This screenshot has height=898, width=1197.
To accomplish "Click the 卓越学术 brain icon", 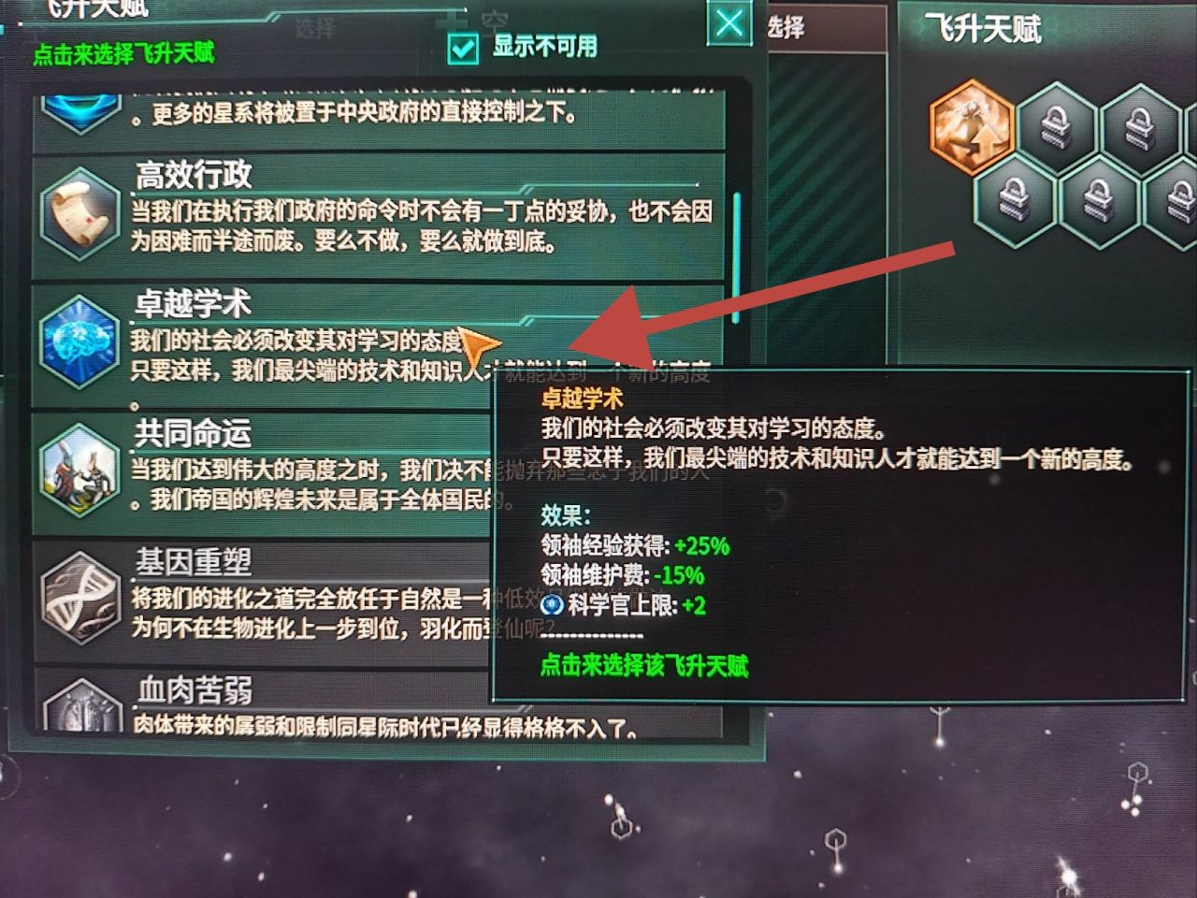I will click(x=80, y=342).
